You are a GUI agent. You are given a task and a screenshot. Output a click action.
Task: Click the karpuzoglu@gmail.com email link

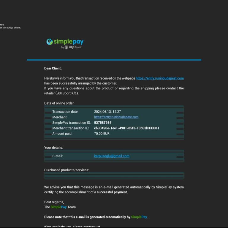click(x=112, y=156)
